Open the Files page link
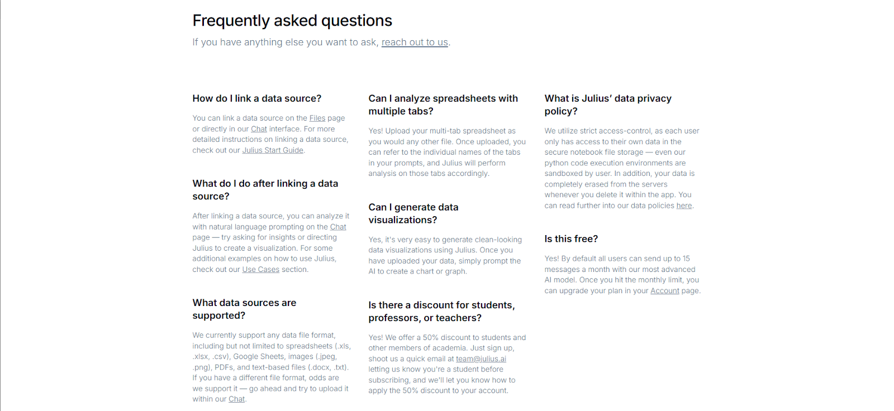The image size is (894, 411). pos(317,118)
